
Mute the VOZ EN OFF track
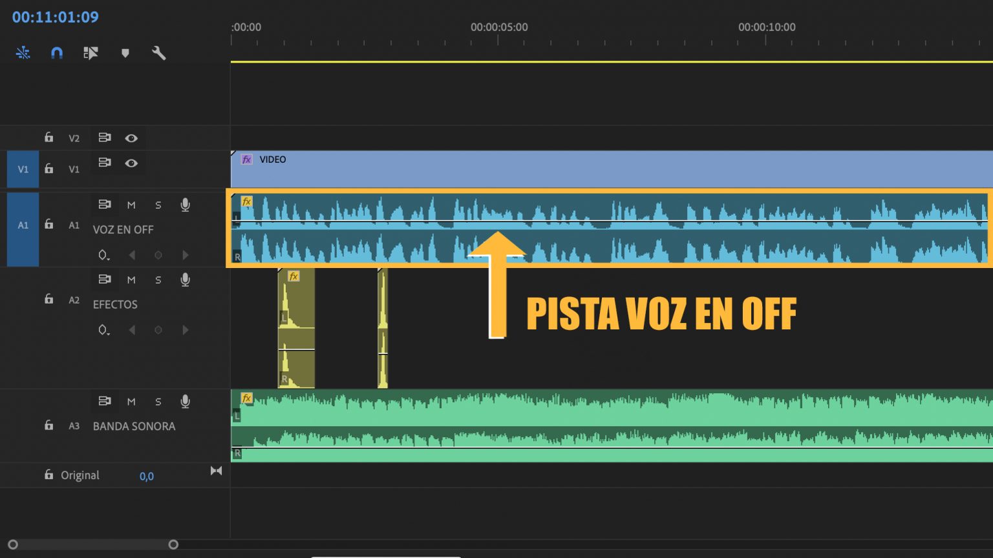coord(132,205)
